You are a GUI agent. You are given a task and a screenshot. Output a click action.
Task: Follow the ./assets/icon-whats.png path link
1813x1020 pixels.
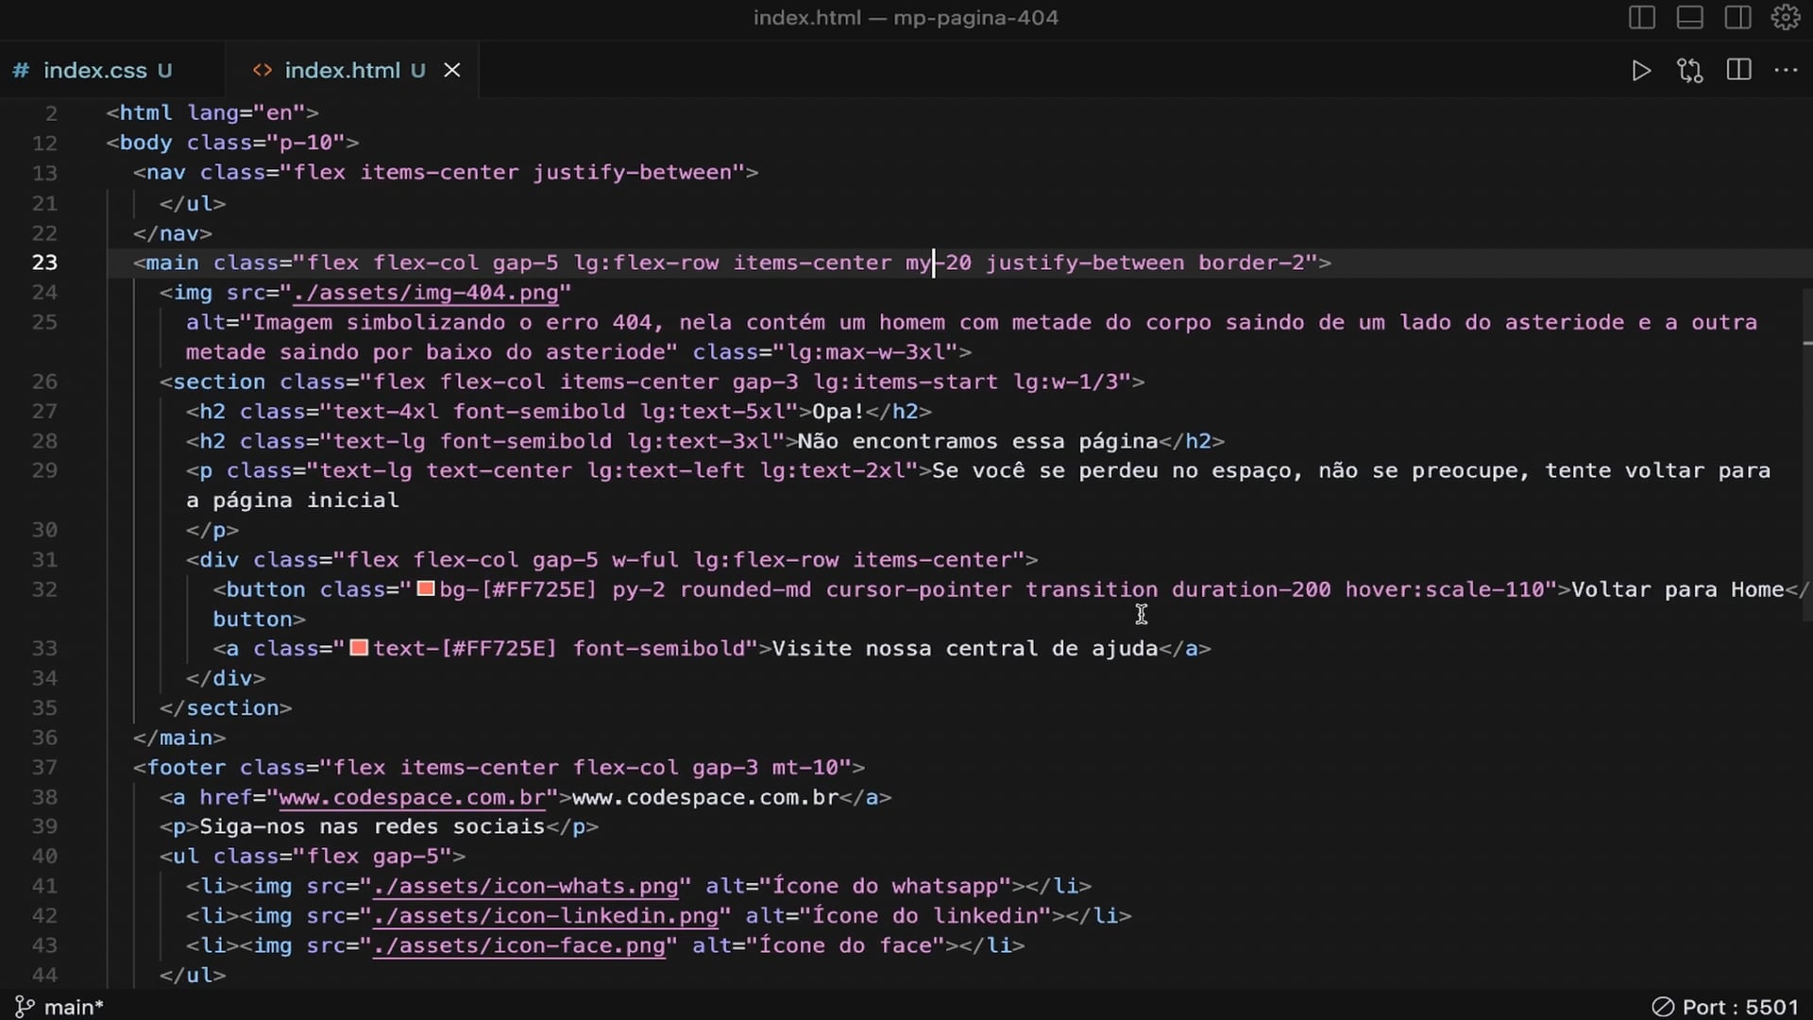[x=526, y=886]
